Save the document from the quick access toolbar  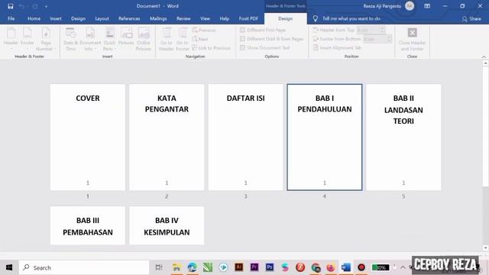(x=10, y=6)
